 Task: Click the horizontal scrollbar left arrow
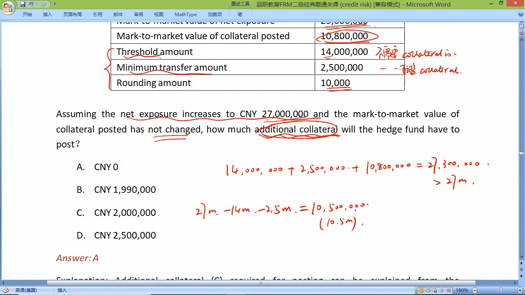pos(3,283)
